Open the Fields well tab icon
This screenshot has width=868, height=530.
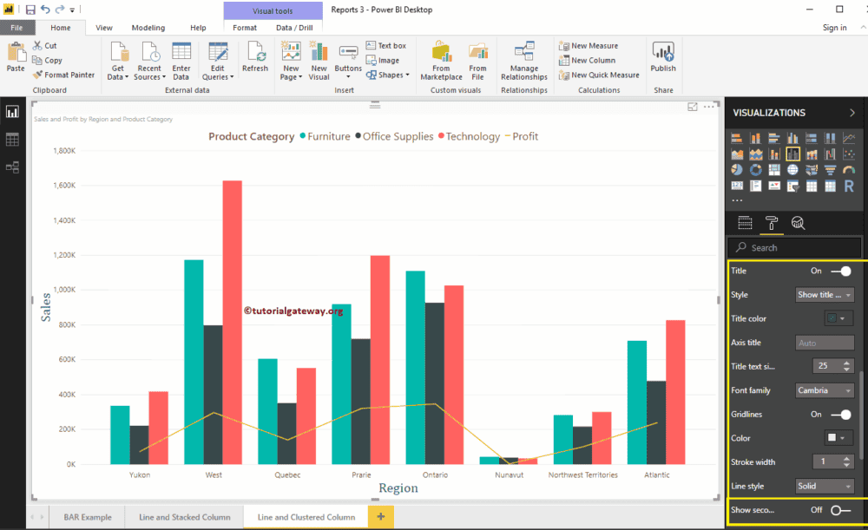pyautogui.click(x=745, y=223)
